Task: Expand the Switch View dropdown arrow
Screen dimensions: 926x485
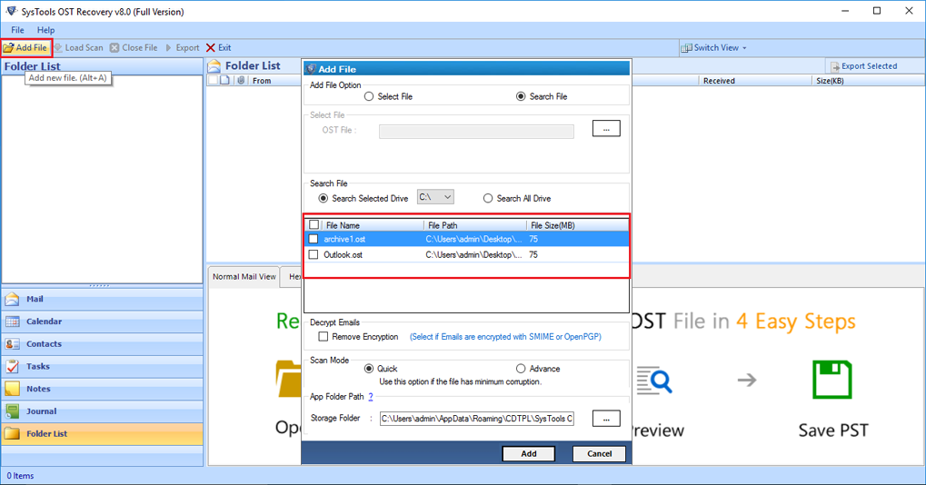Action: click(x=744, y=48)
